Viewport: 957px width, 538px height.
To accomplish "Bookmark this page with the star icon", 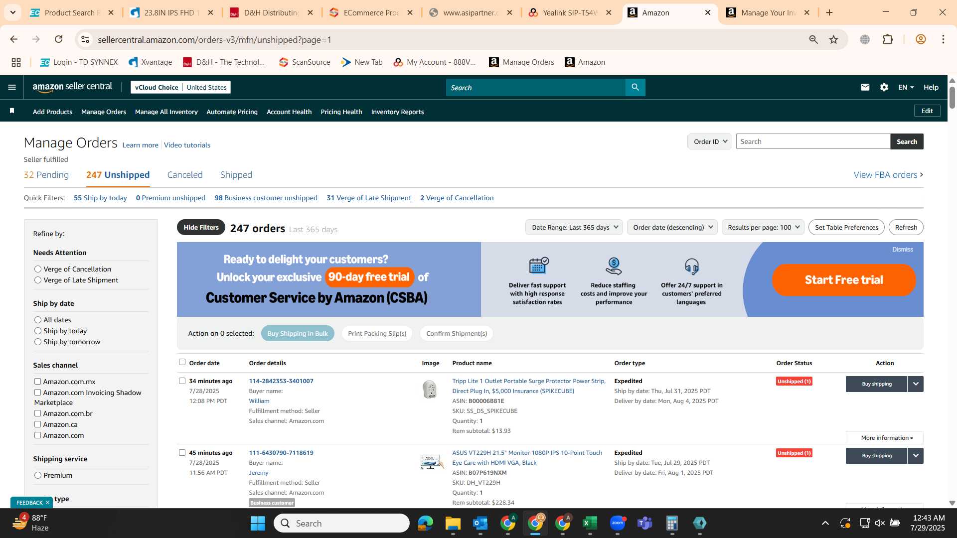I will [833, 39].
